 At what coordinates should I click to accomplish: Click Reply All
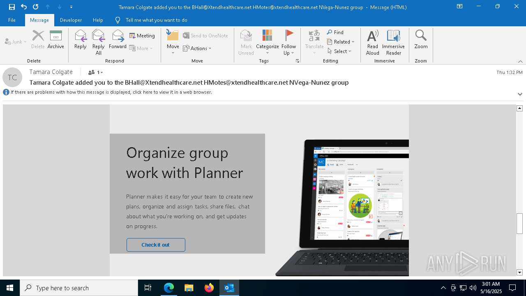tap(99, 42)
